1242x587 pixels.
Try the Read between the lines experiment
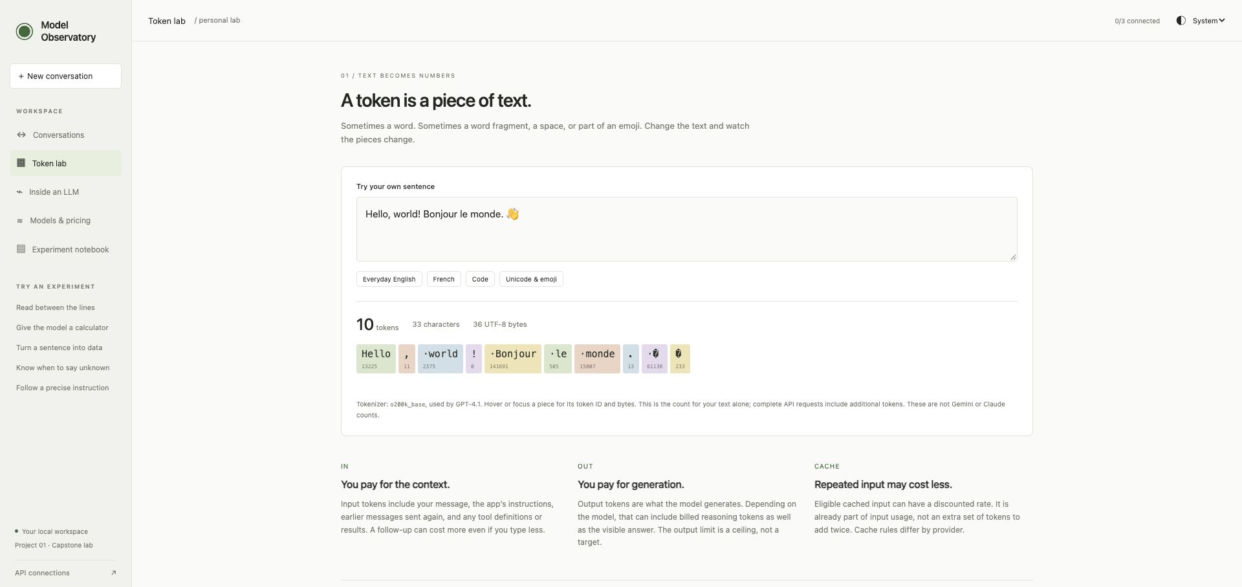tap(56, 307)
